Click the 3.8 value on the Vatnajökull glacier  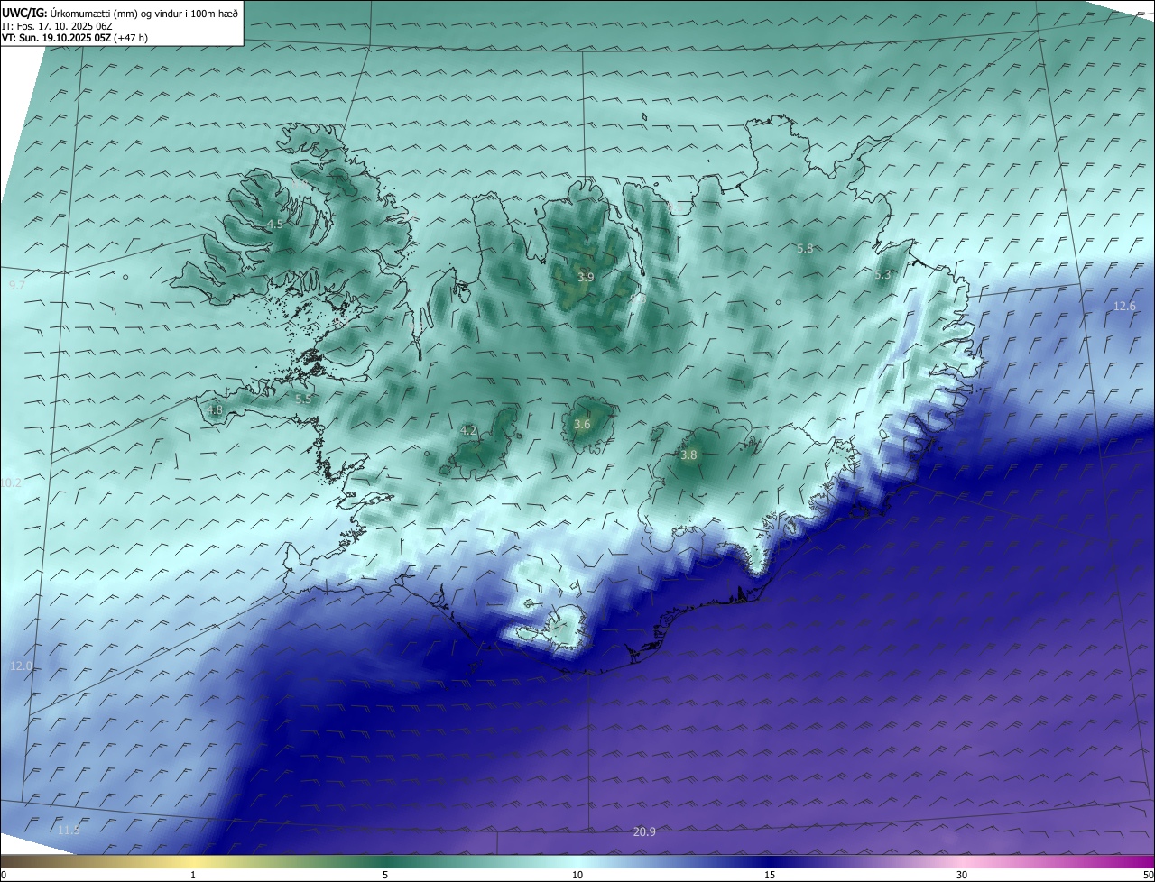point(688,455)
